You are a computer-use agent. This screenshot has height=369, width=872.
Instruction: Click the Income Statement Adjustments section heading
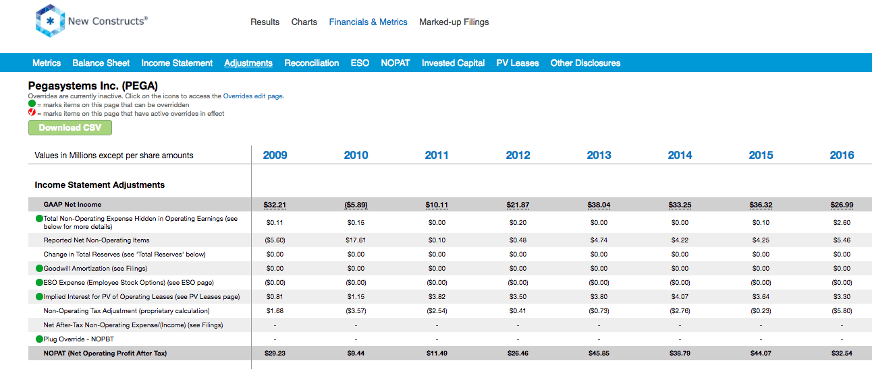point(100,184)
